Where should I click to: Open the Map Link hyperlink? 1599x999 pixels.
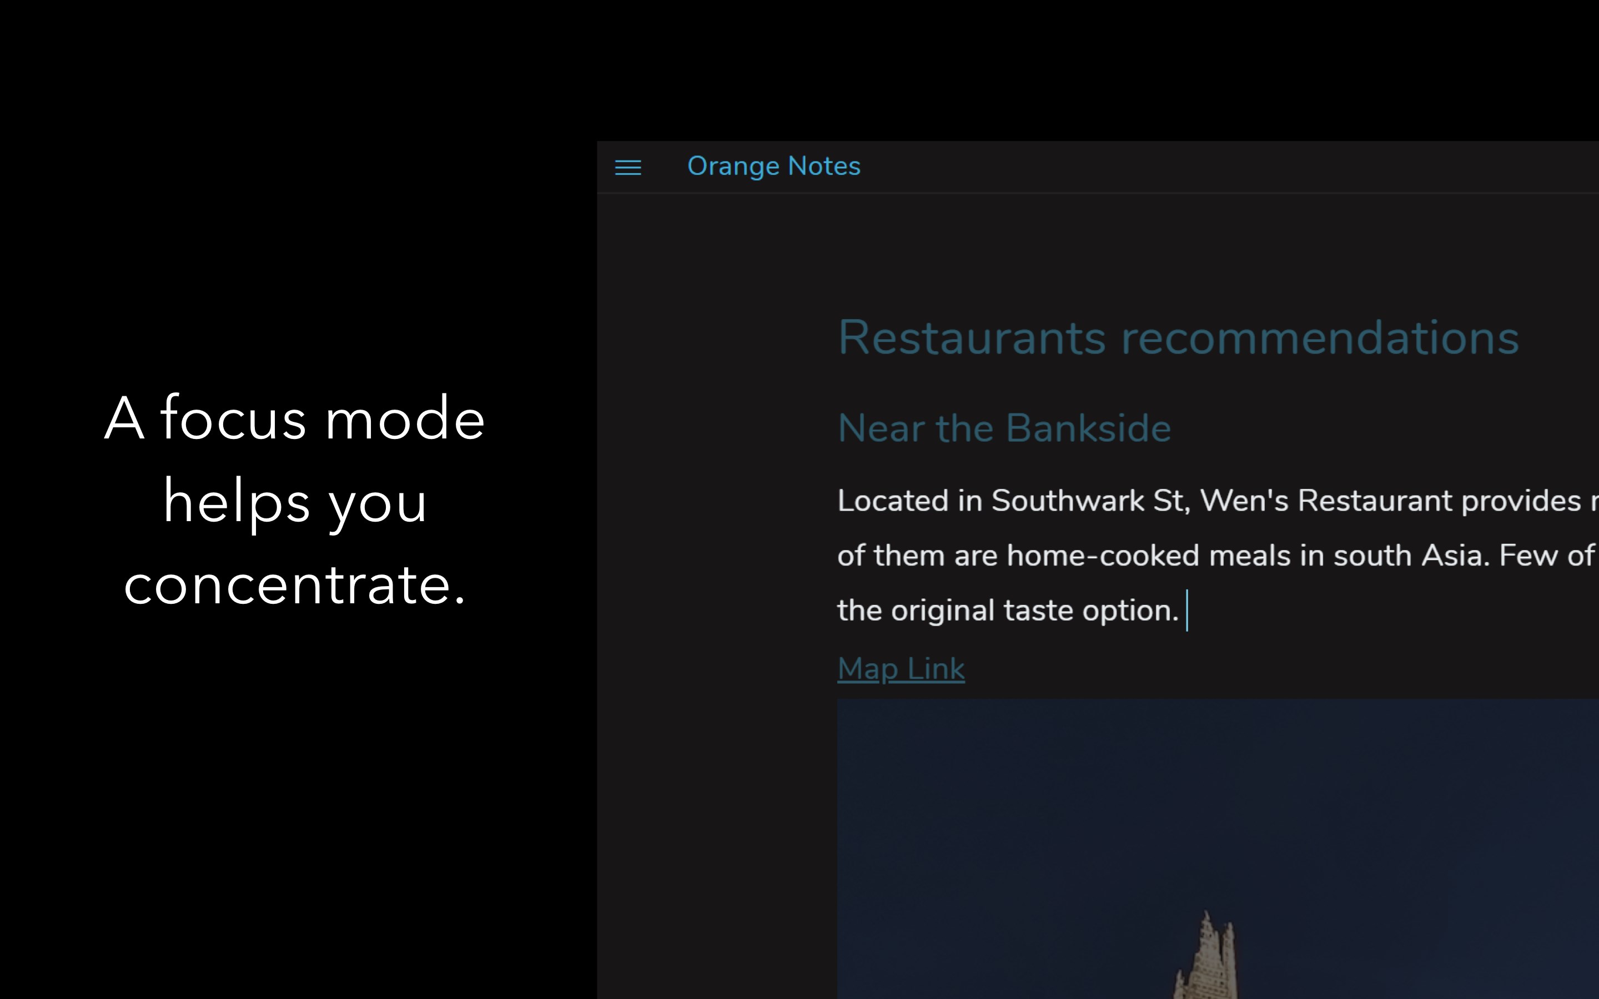point(900,669)
